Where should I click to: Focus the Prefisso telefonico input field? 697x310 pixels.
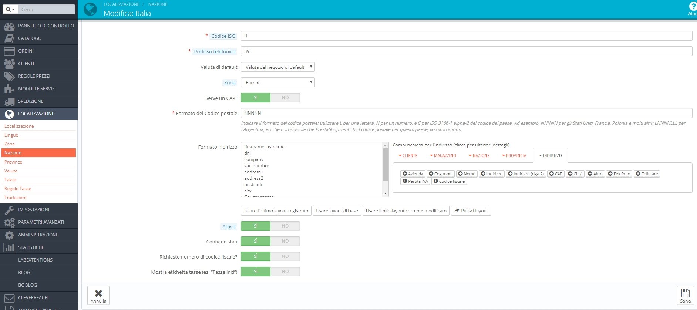tap(467, 51)
